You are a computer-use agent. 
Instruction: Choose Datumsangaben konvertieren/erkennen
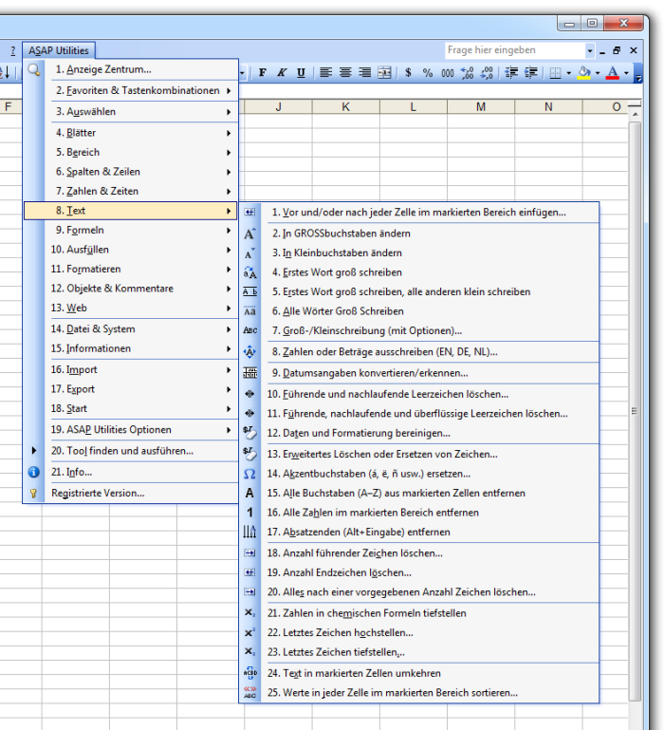[418, 373]
